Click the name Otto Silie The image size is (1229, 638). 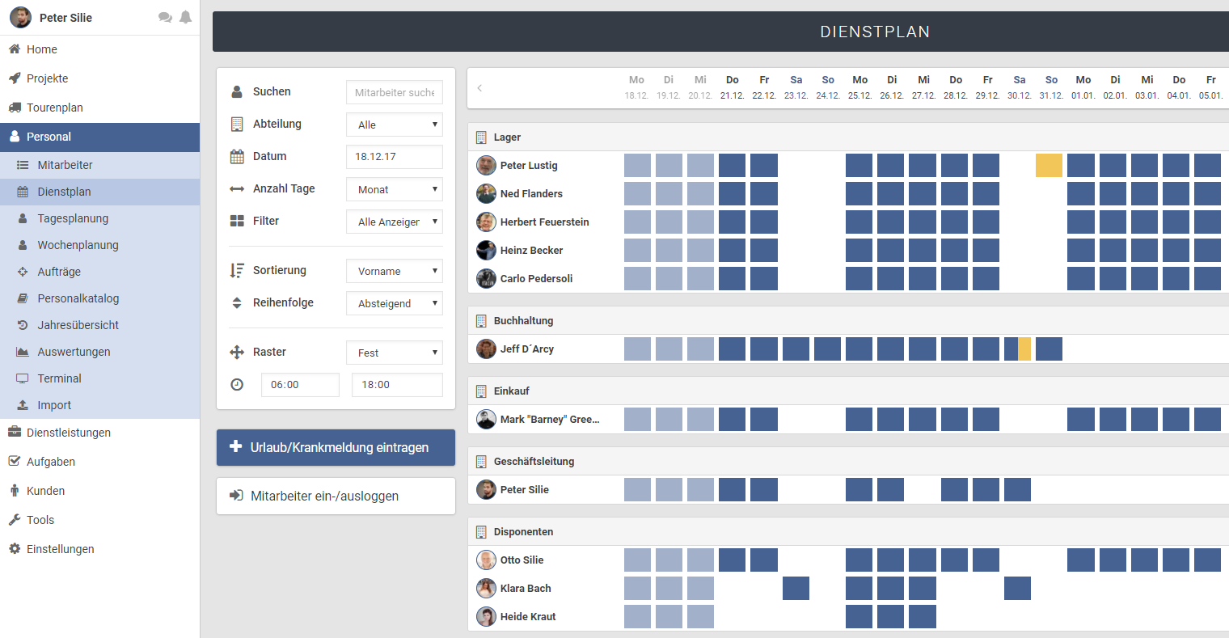522,560
